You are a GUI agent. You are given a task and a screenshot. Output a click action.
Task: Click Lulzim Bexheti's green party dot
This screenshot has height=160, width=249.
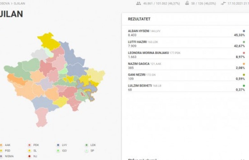pos(244,85)
